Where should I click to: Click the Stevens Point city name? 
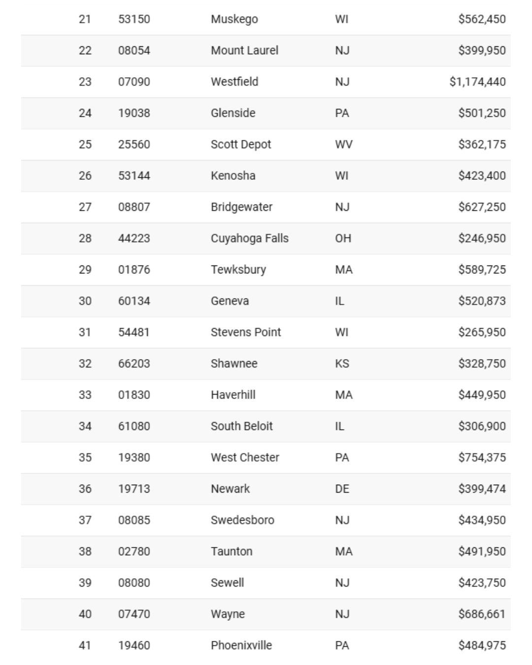pos(245,332)
